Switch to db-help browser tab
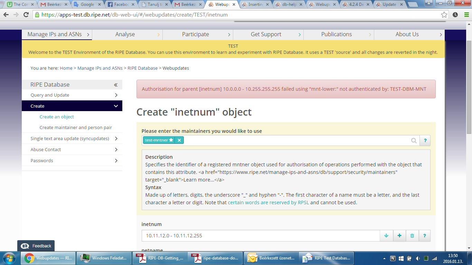This screenshot has height=265, width=472. [289, 4]
